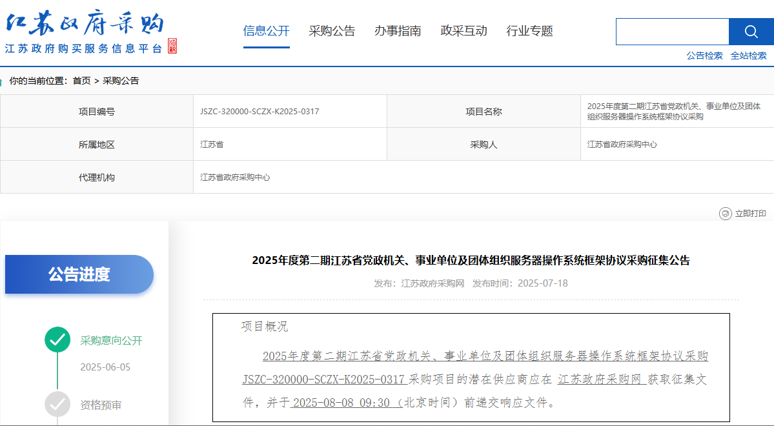This screenshot has width=774, height=426.
Task: Go to 政采互动 navigation item
Action: [x=463, y=31]
